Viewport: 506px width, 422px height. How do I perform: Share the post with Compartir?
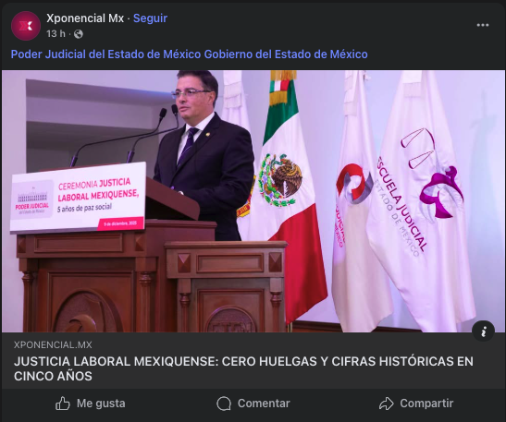coord(416,404)
